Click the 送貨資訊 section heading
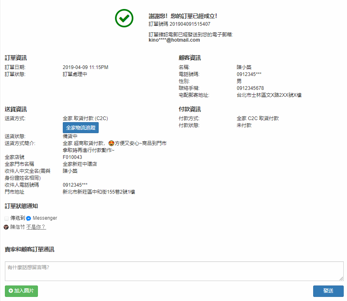The width and height of the screenshot is (347, 301). (16, 109)
